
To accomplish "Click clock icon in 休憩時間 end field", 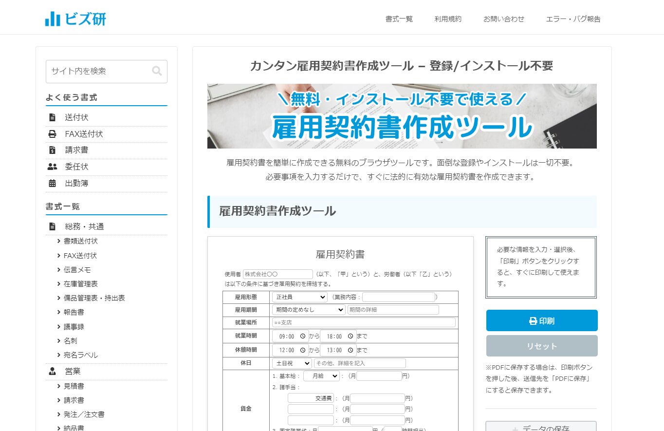I will click(350, 350).
